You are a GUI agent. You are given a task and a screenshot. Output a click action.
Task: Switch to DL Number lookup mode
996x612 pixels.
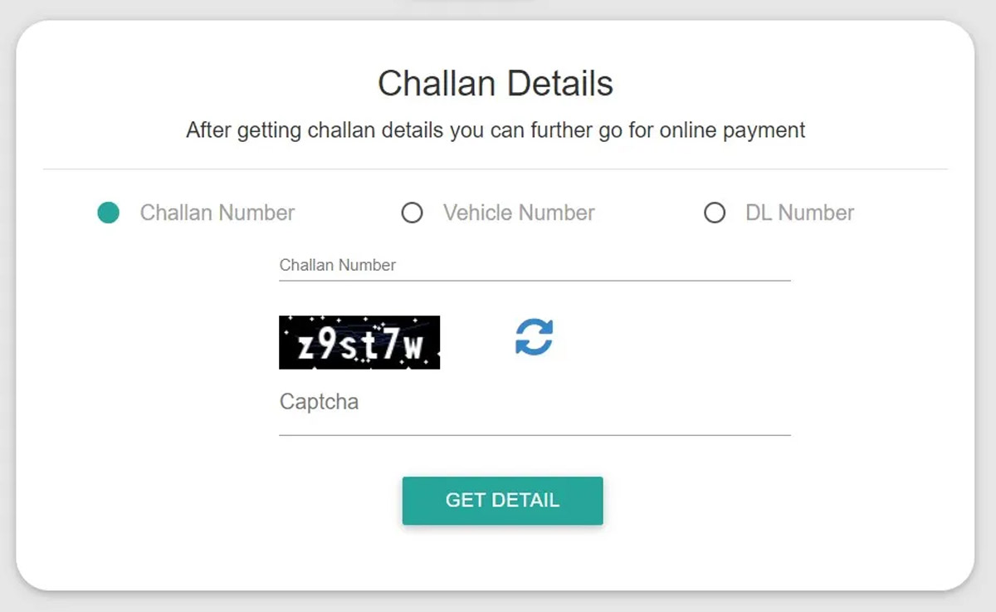point(715,213)
